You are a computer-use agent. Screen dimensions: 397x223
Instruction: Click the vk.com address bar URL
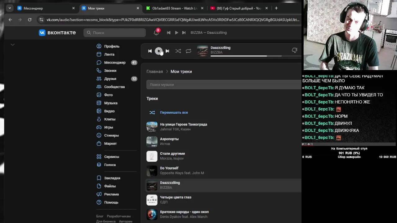tap(173, 20)
